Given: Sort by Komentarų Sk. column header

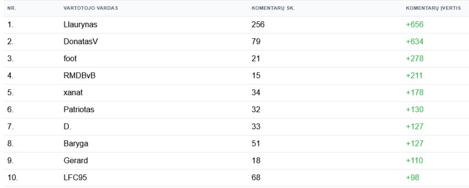Looking at the screenshot, I should (273, 8).
